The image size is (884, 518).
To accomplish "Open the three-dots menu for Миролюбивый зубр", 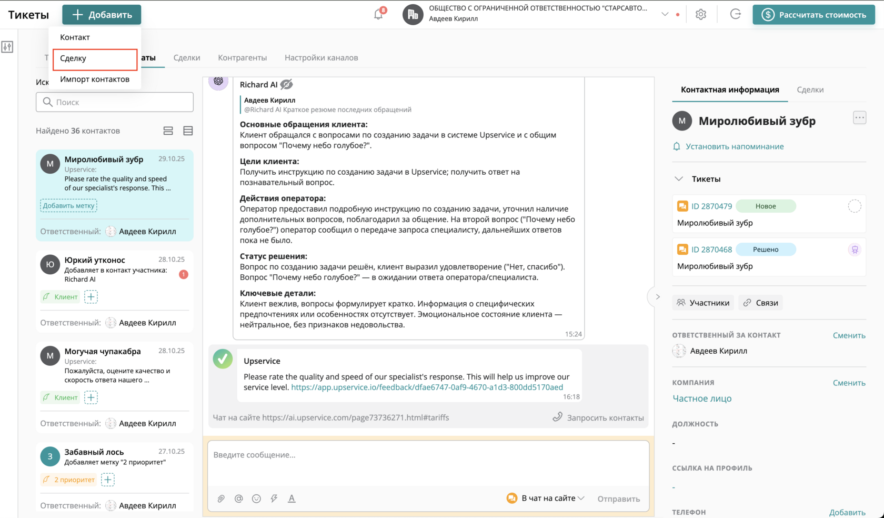I will click(x=859, y=118).
